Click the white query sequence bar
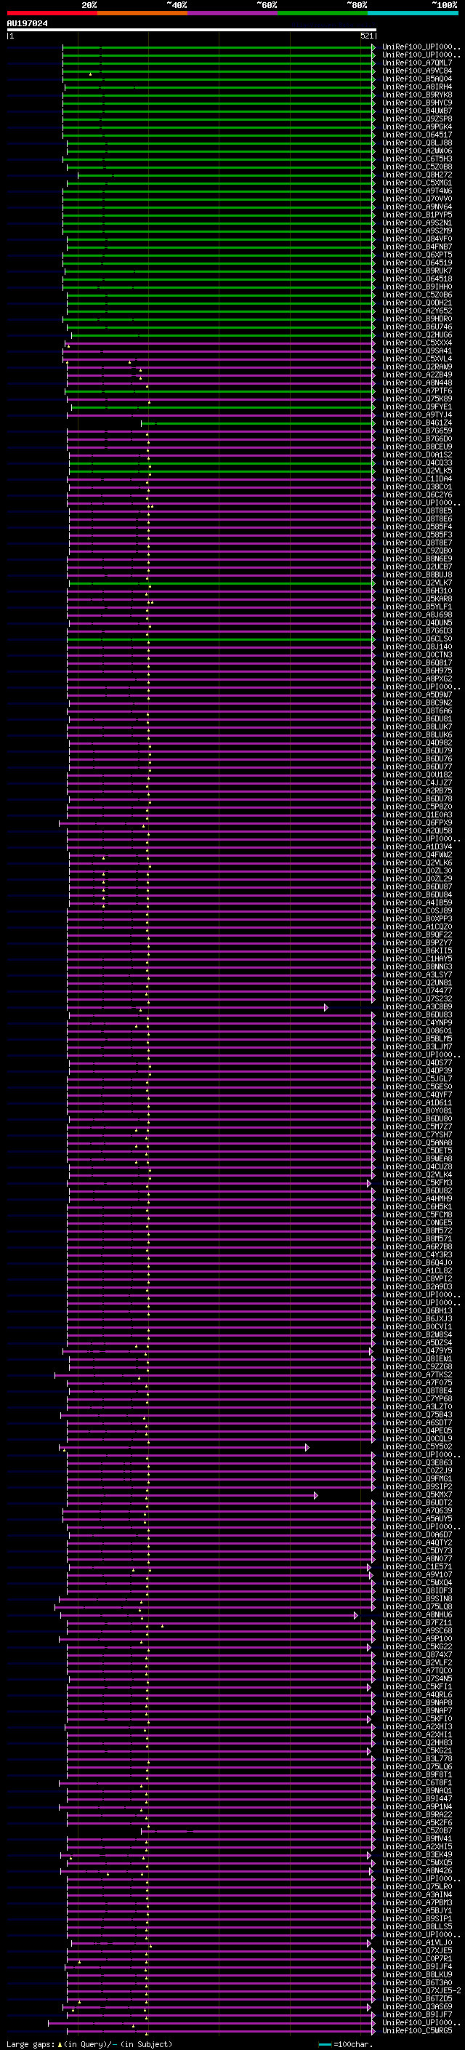The image size is (465, 2050). pyautogui.click(x=192, y=31)
